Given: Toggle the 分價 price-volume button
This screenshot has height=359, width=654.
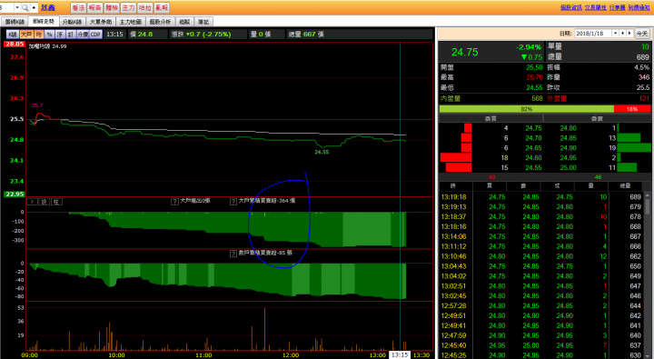Looking at the screenshot, I should pyautogui.click(x=83, y=35).
